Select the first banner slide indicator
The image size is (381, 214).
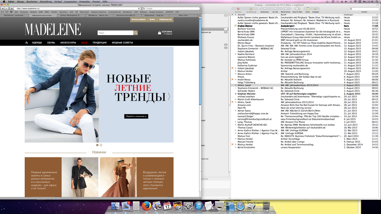(x=97, y=145)
